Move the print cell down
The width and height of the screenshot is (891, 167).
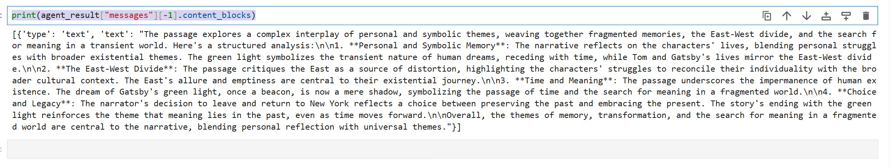point(807,16)
